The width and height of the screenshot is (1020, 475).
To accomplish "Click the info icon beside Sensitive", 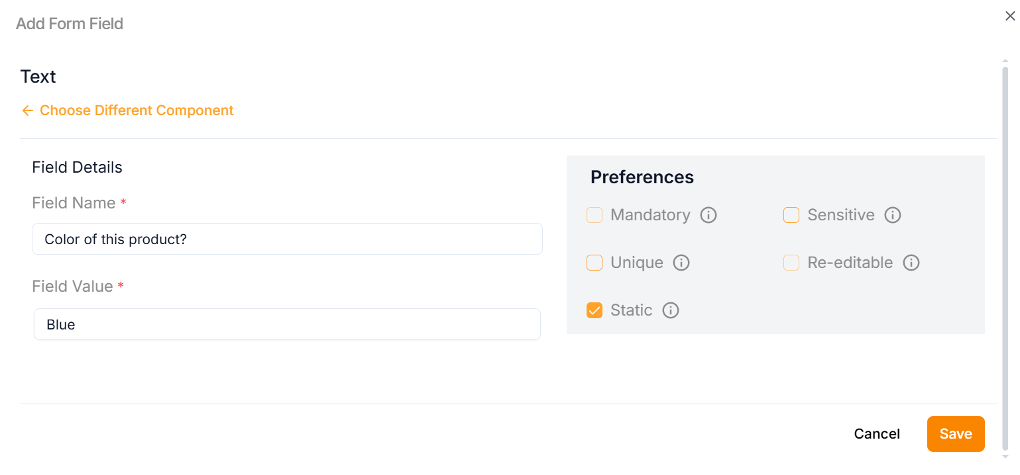I will point(893,215).
